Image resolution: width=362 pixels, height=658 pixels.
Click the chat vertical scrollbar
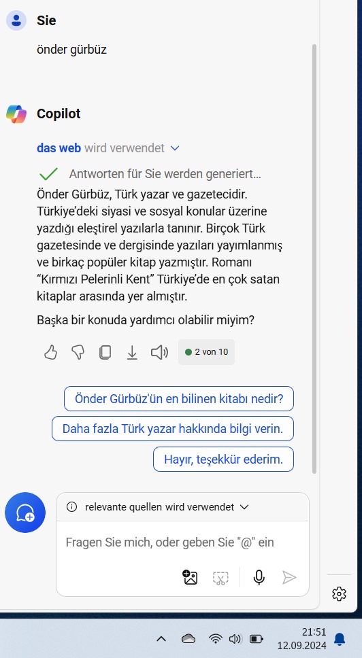314,258
